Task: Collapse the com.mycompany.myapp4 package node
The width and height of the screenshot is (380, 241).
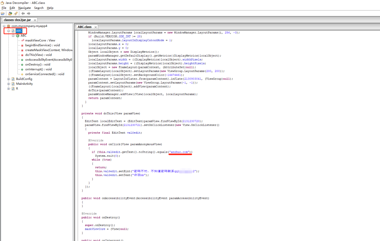Action: point(4,26)
